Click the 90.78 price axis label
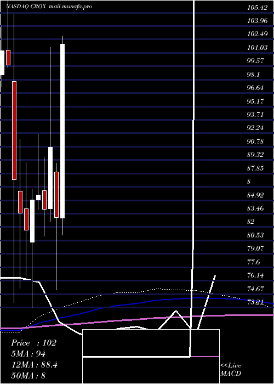The width and height of the screenshot is (274, 384). pyautogui.click(x=256, y=141)
